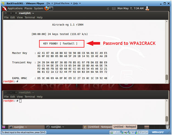The image size is (172, 135).
Task: Open Terminal menu in the empty terminal window
Action: [x=30, y=97]
